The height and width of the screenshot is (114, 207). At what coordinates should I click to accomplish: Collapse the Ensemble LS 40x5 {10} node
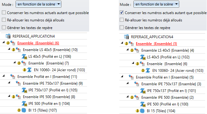click(9, 49)
